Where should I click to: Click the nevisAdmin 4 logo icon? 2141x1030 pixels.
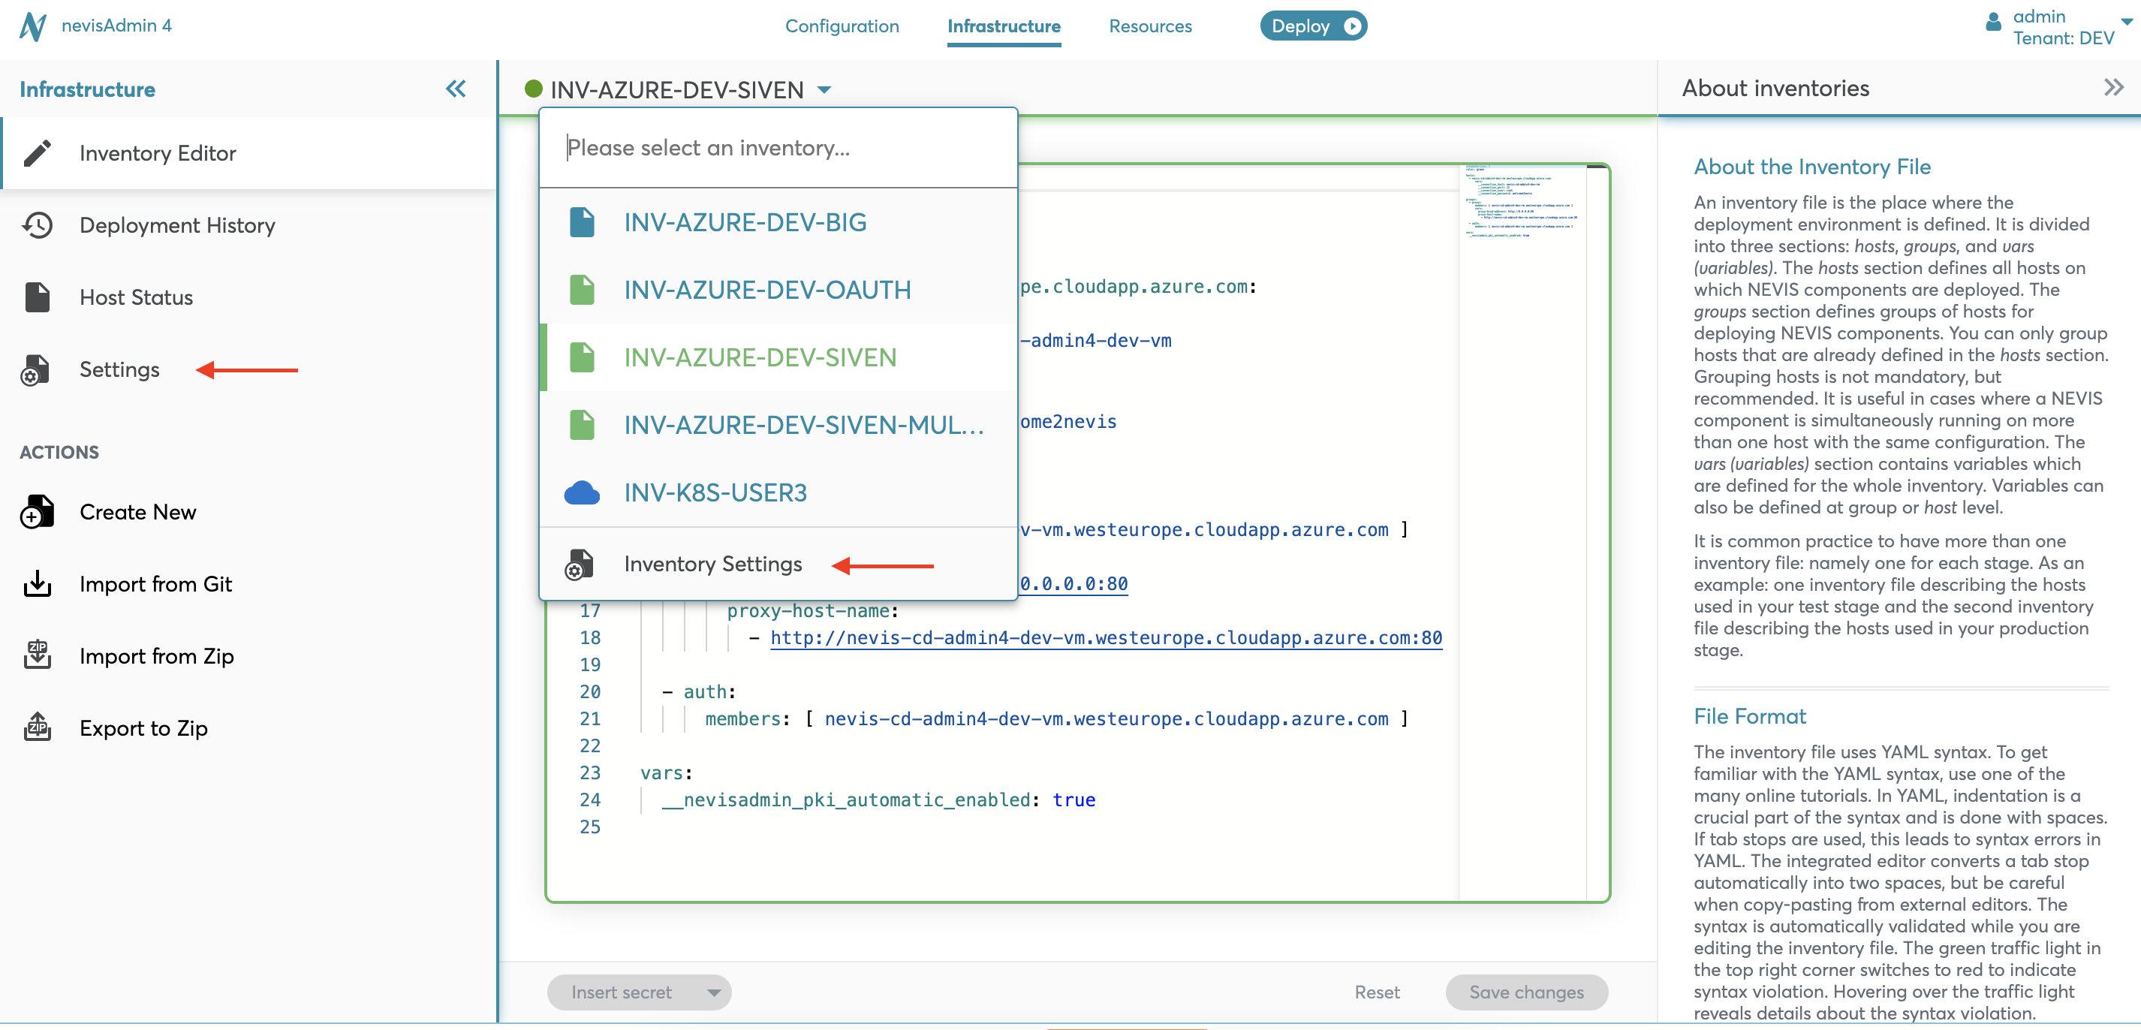pyautogui.click(x=32, y=26)
